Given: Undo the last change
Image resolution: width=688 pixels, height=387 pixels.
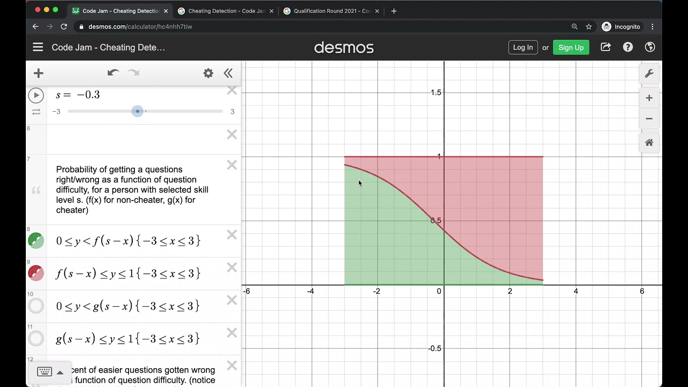Looking at the screenshot, I should pos(113,73).
